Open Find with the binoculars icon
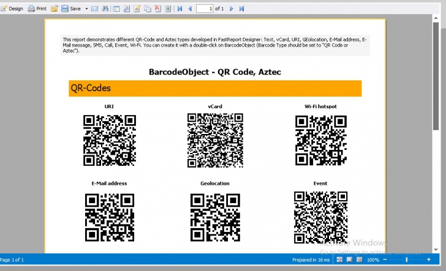Viewport: 446px width, 271px height. tap(105, 9)
